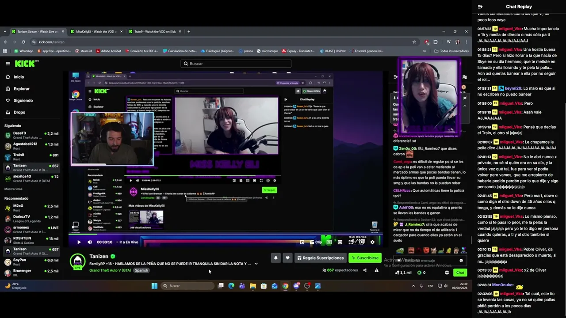Bookmark this page with the star icon

[414, 42]
